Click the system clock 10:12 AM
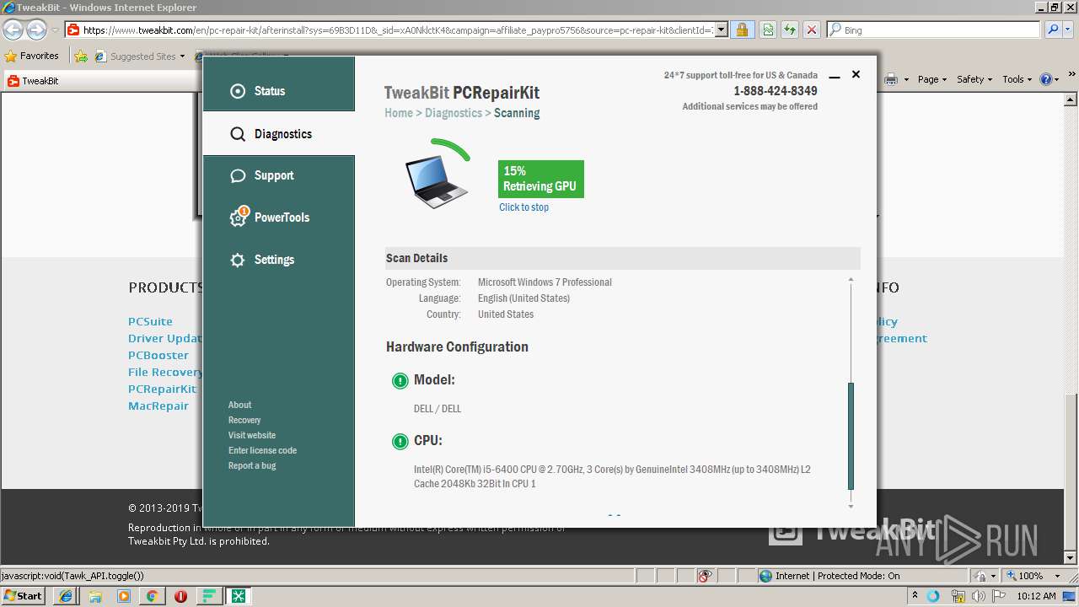Image resolution: width=1079 pixels, height=607 pixels. pyautogui.click(x=1036, y=596)
